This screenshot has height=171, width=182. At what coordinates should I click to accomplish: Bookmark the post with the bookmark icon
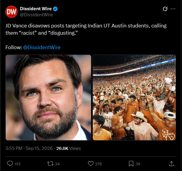[131, 163]
